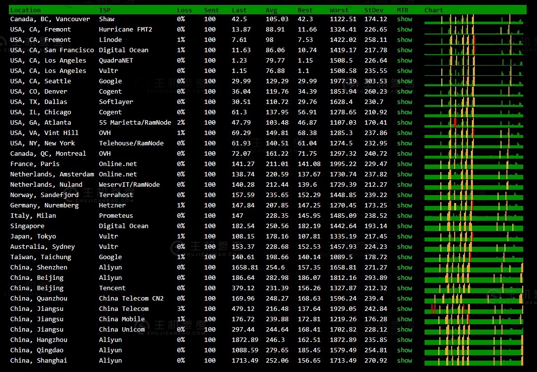Screen dimensions: 537x372
Task: Click 'show' for Milan Prometeus row
Action: click(404, 216)
